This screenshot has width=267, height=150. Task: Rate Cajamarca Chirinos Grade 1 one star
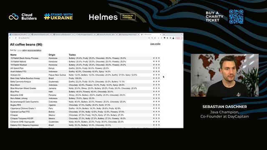(x=154, y=108)
